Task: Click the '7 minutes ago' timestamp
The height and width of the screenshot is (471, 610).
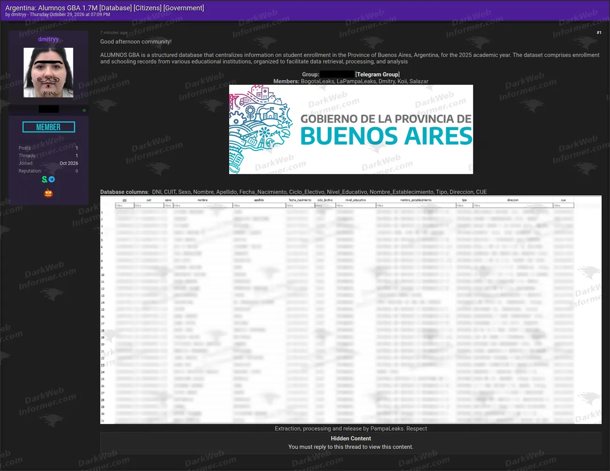Action: tap(114, 33)
